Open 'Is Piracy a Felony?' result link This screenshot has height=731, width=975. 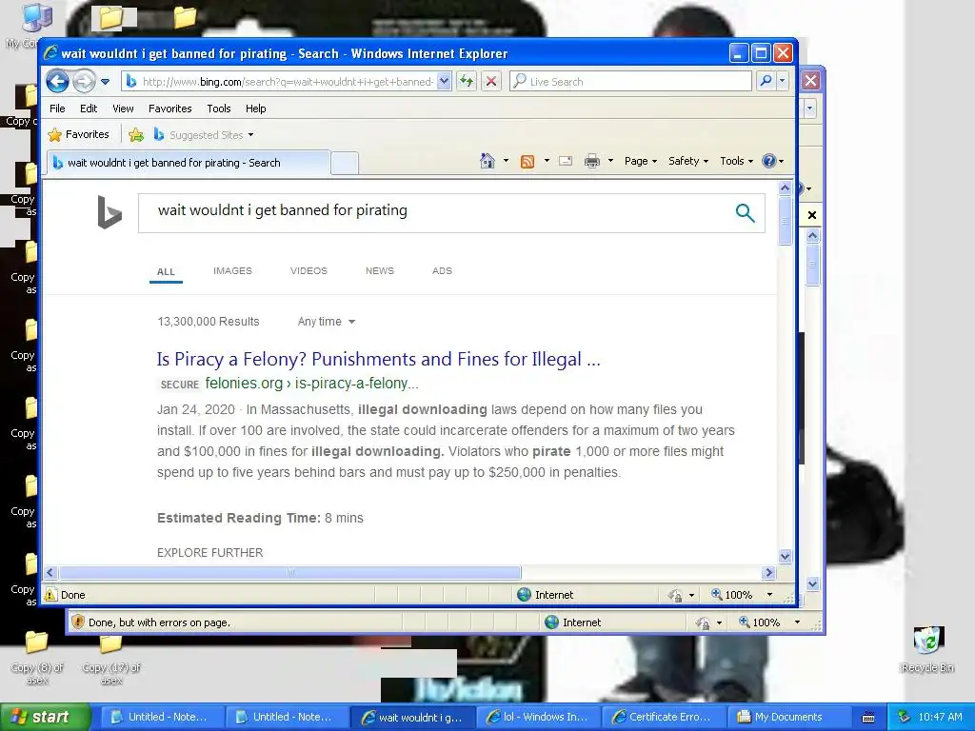tap(379, 359)
